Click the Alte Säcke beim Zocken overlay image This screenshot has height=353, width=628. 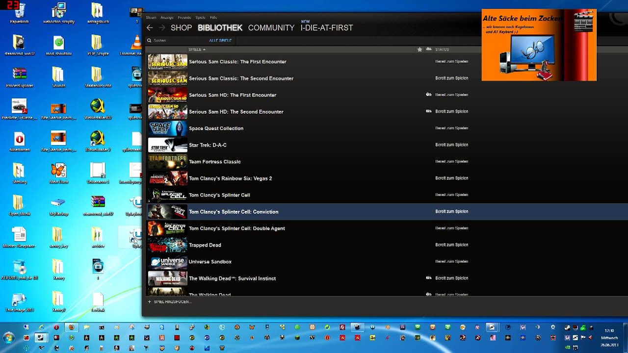[x=539, y=45]
